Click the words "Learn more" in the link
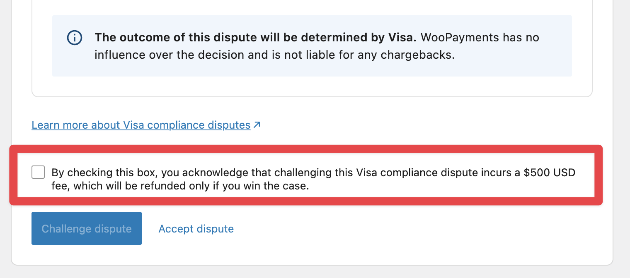630x278 pixels. 60,125
